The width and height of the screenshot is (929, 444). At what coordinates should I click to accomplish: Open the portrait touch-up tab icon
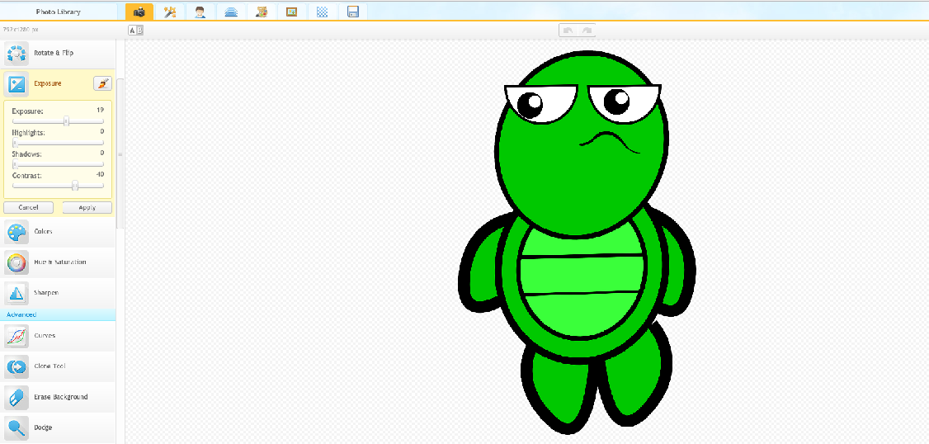pos(200,12)
